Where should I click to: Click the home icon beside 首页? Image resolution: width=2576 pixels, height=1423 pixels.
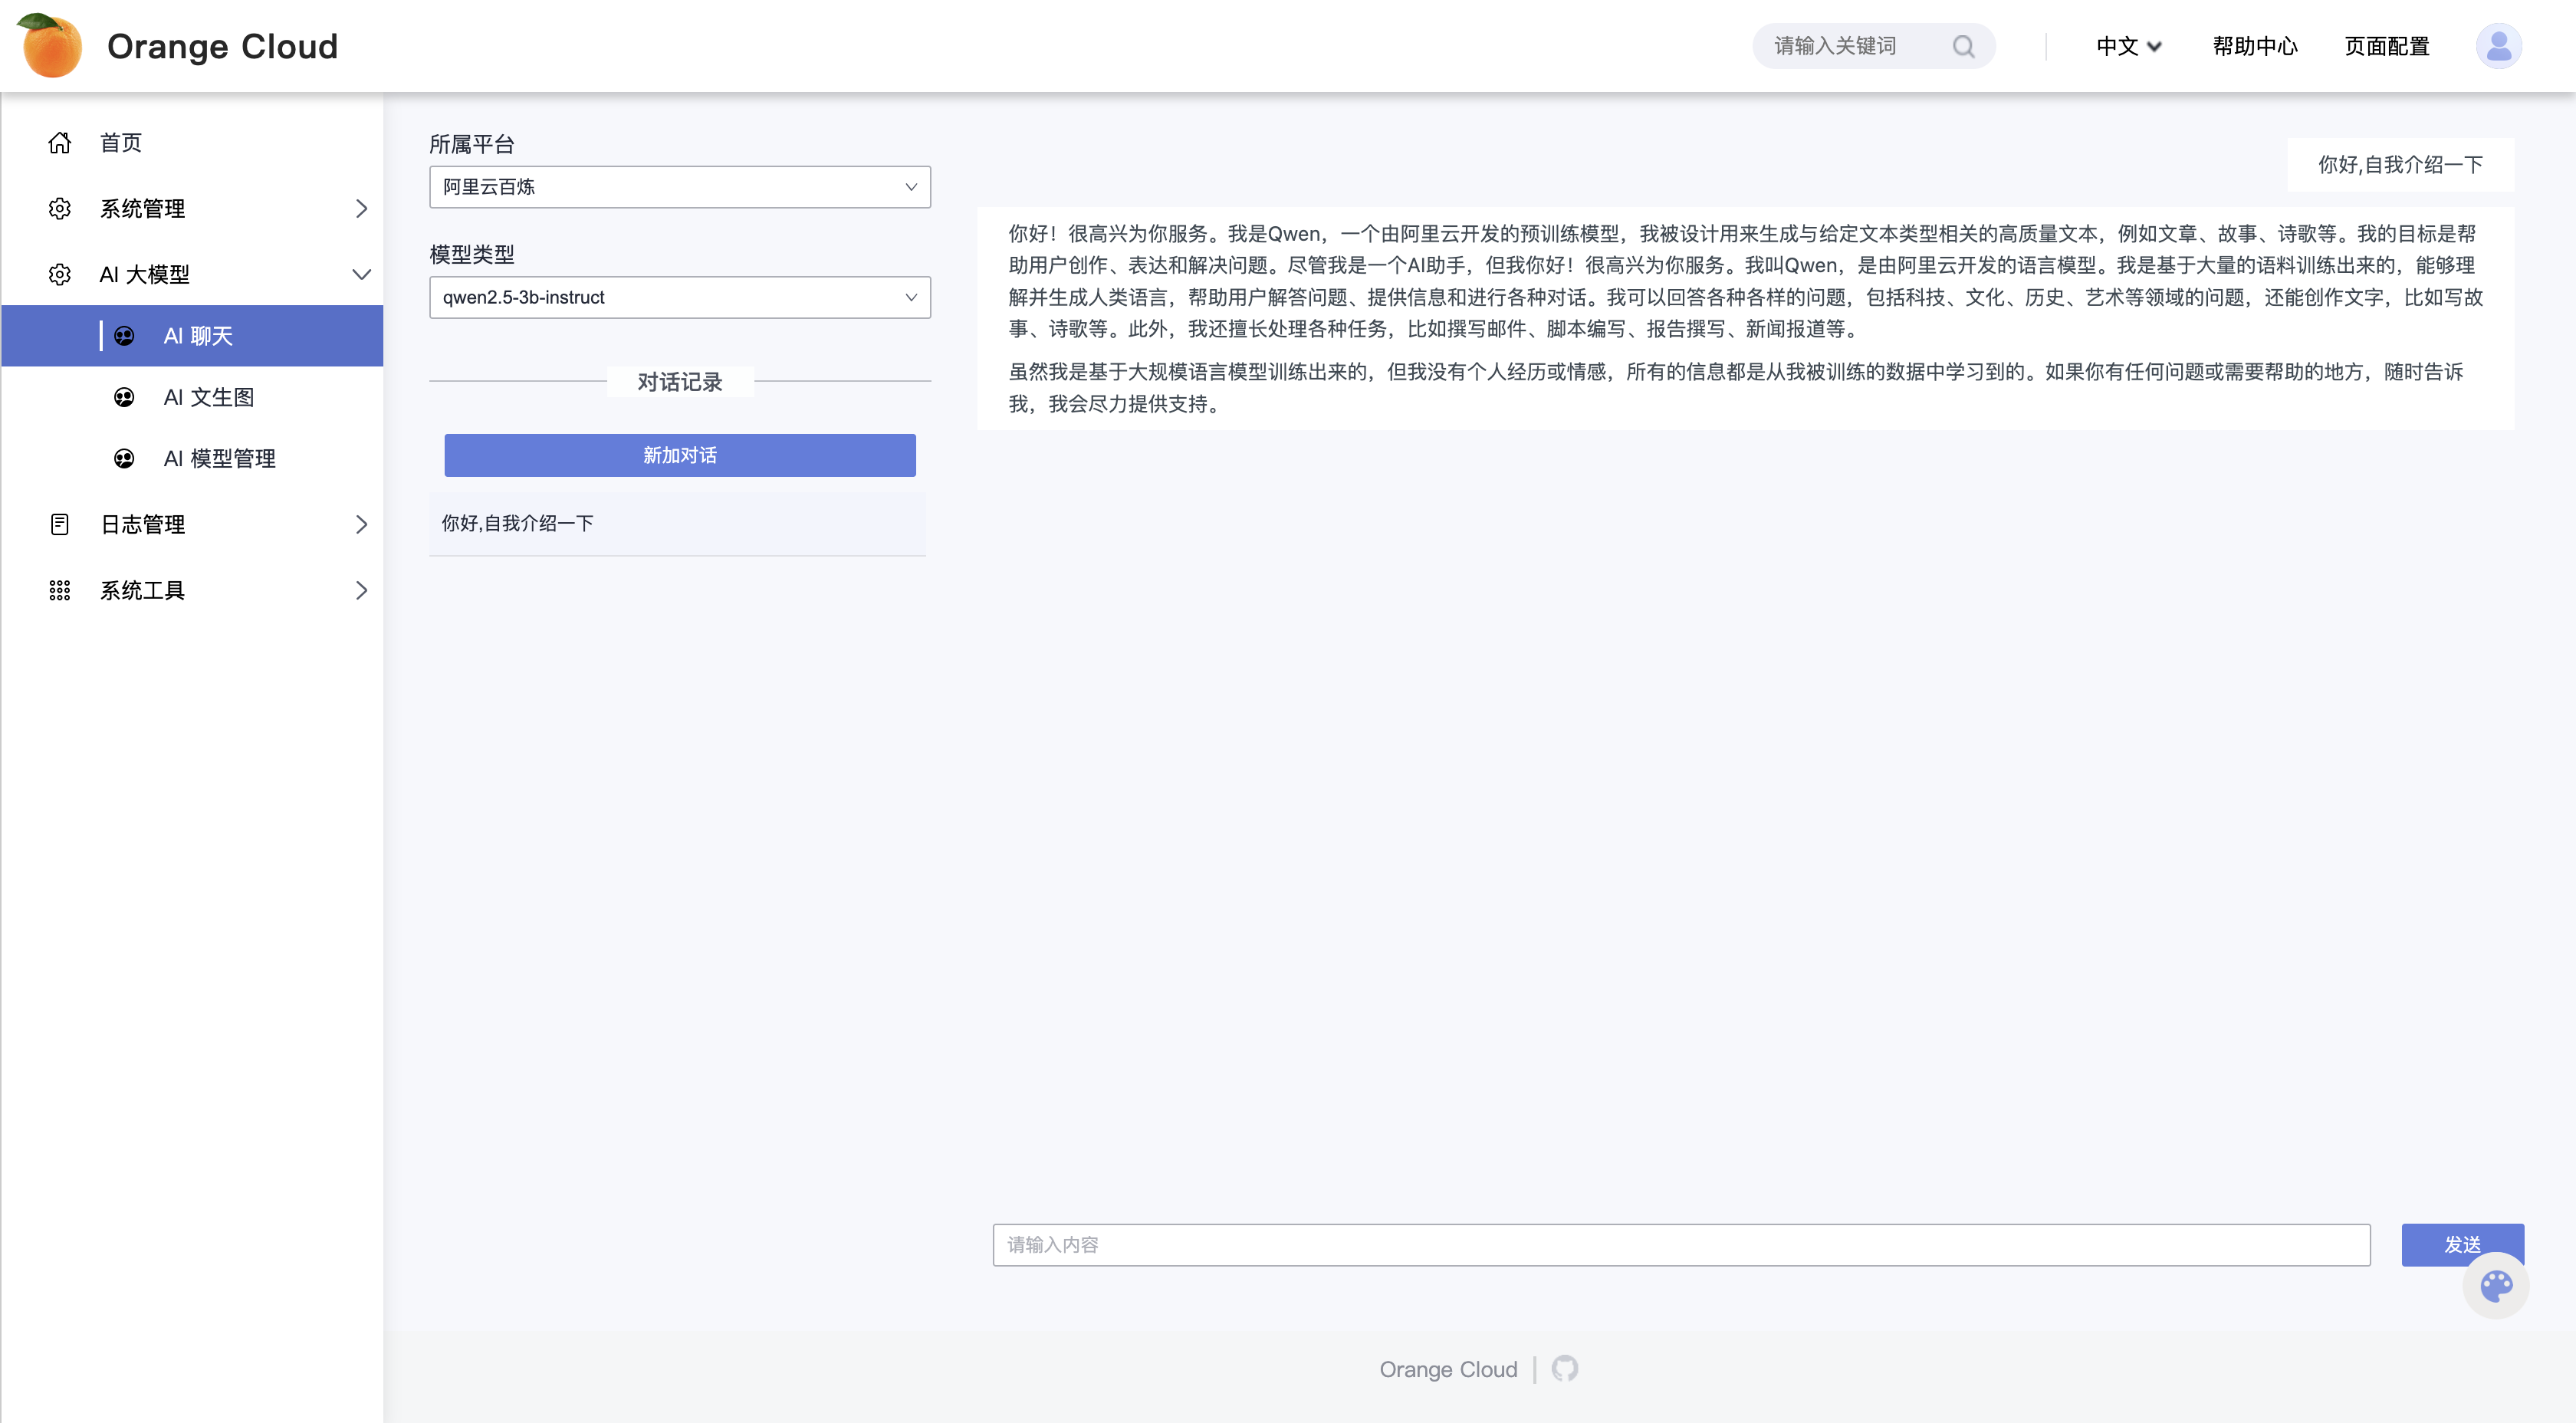pos(60,143)
